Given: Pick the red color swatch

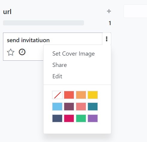Looking at the screenshot, I should tap(69, 95).
